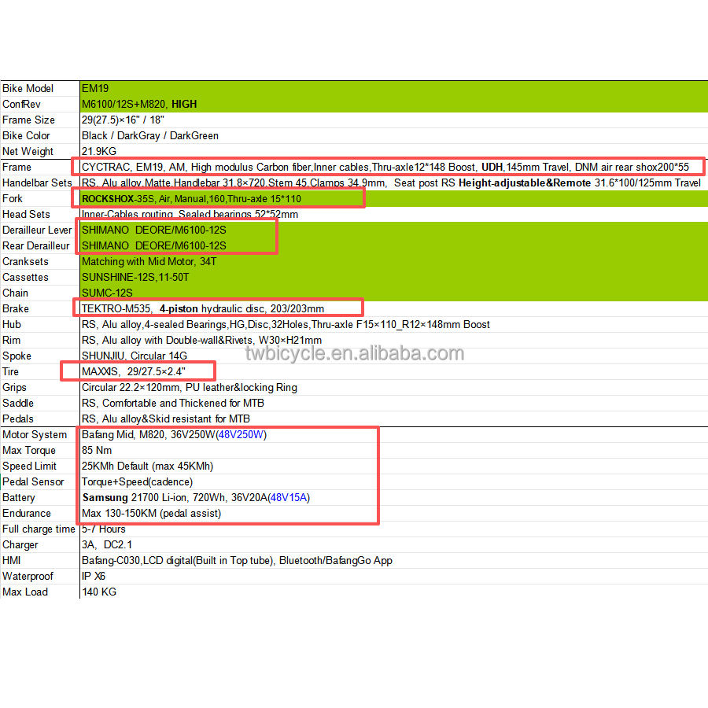Click 'SHUNJIU, Circular 14G' spoke value
This screenshot has height=708, width=708.
pyautogui.click(x=135, y=356)
